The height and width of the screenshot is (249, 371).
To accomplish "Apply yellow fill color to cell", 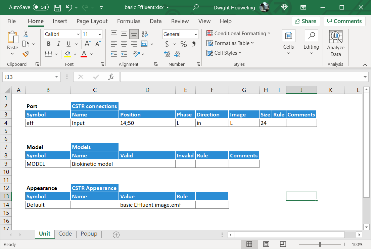I will 68,54.
